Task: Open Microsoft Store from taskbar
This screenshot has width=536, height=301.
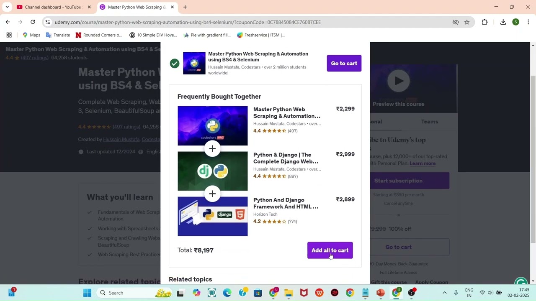Action: tap(258, 293)
